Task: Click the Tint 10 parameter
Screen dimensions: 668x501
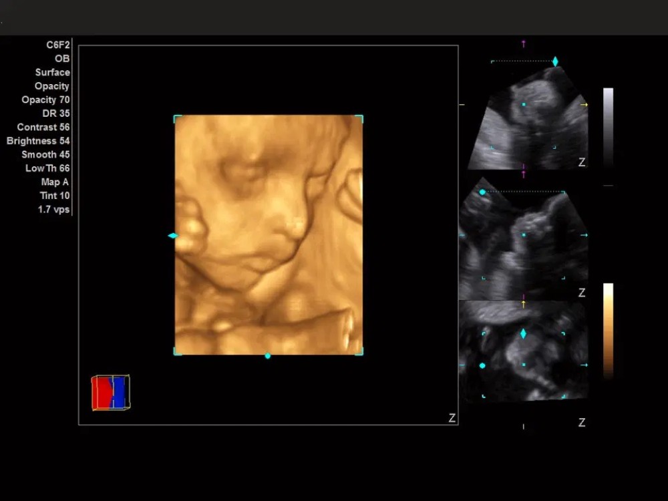Action: pos(55,196)
